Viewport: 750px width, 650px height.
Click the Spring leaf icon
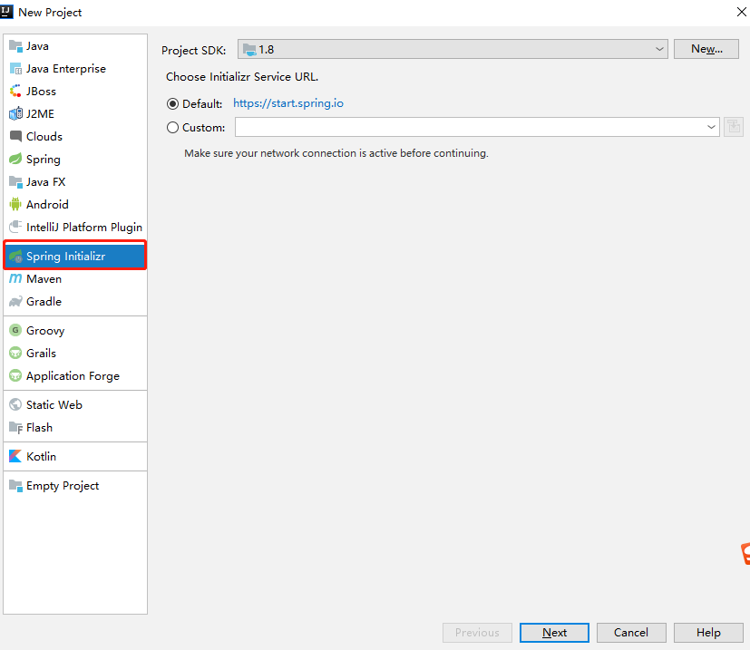click(15, 159)
